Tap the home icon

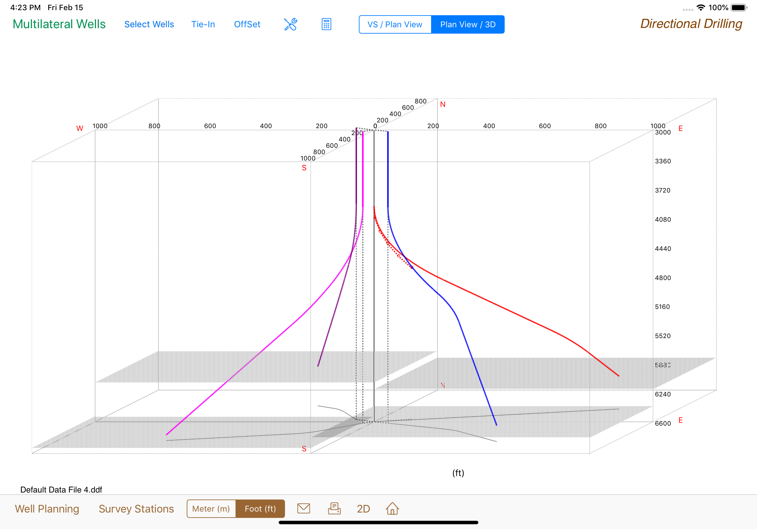click(392, 508)
